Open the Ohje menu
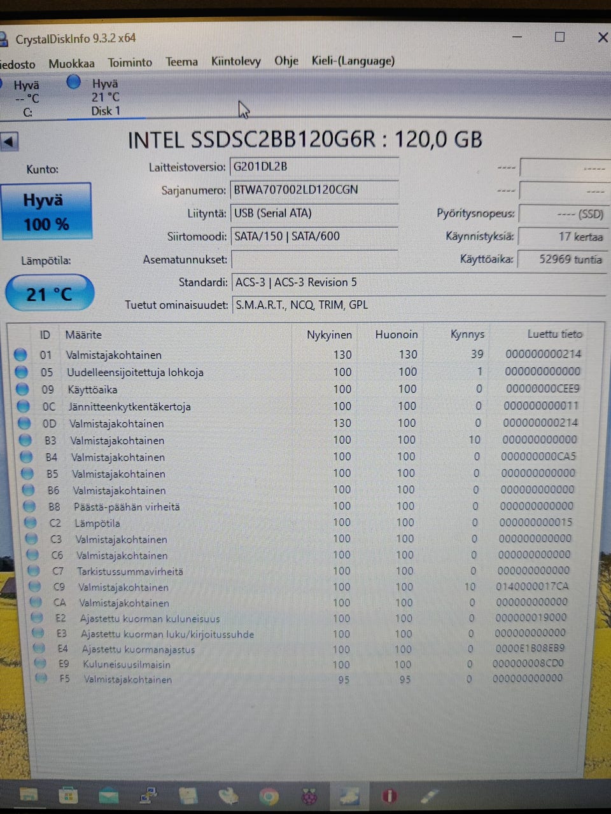 click(286, 61)
